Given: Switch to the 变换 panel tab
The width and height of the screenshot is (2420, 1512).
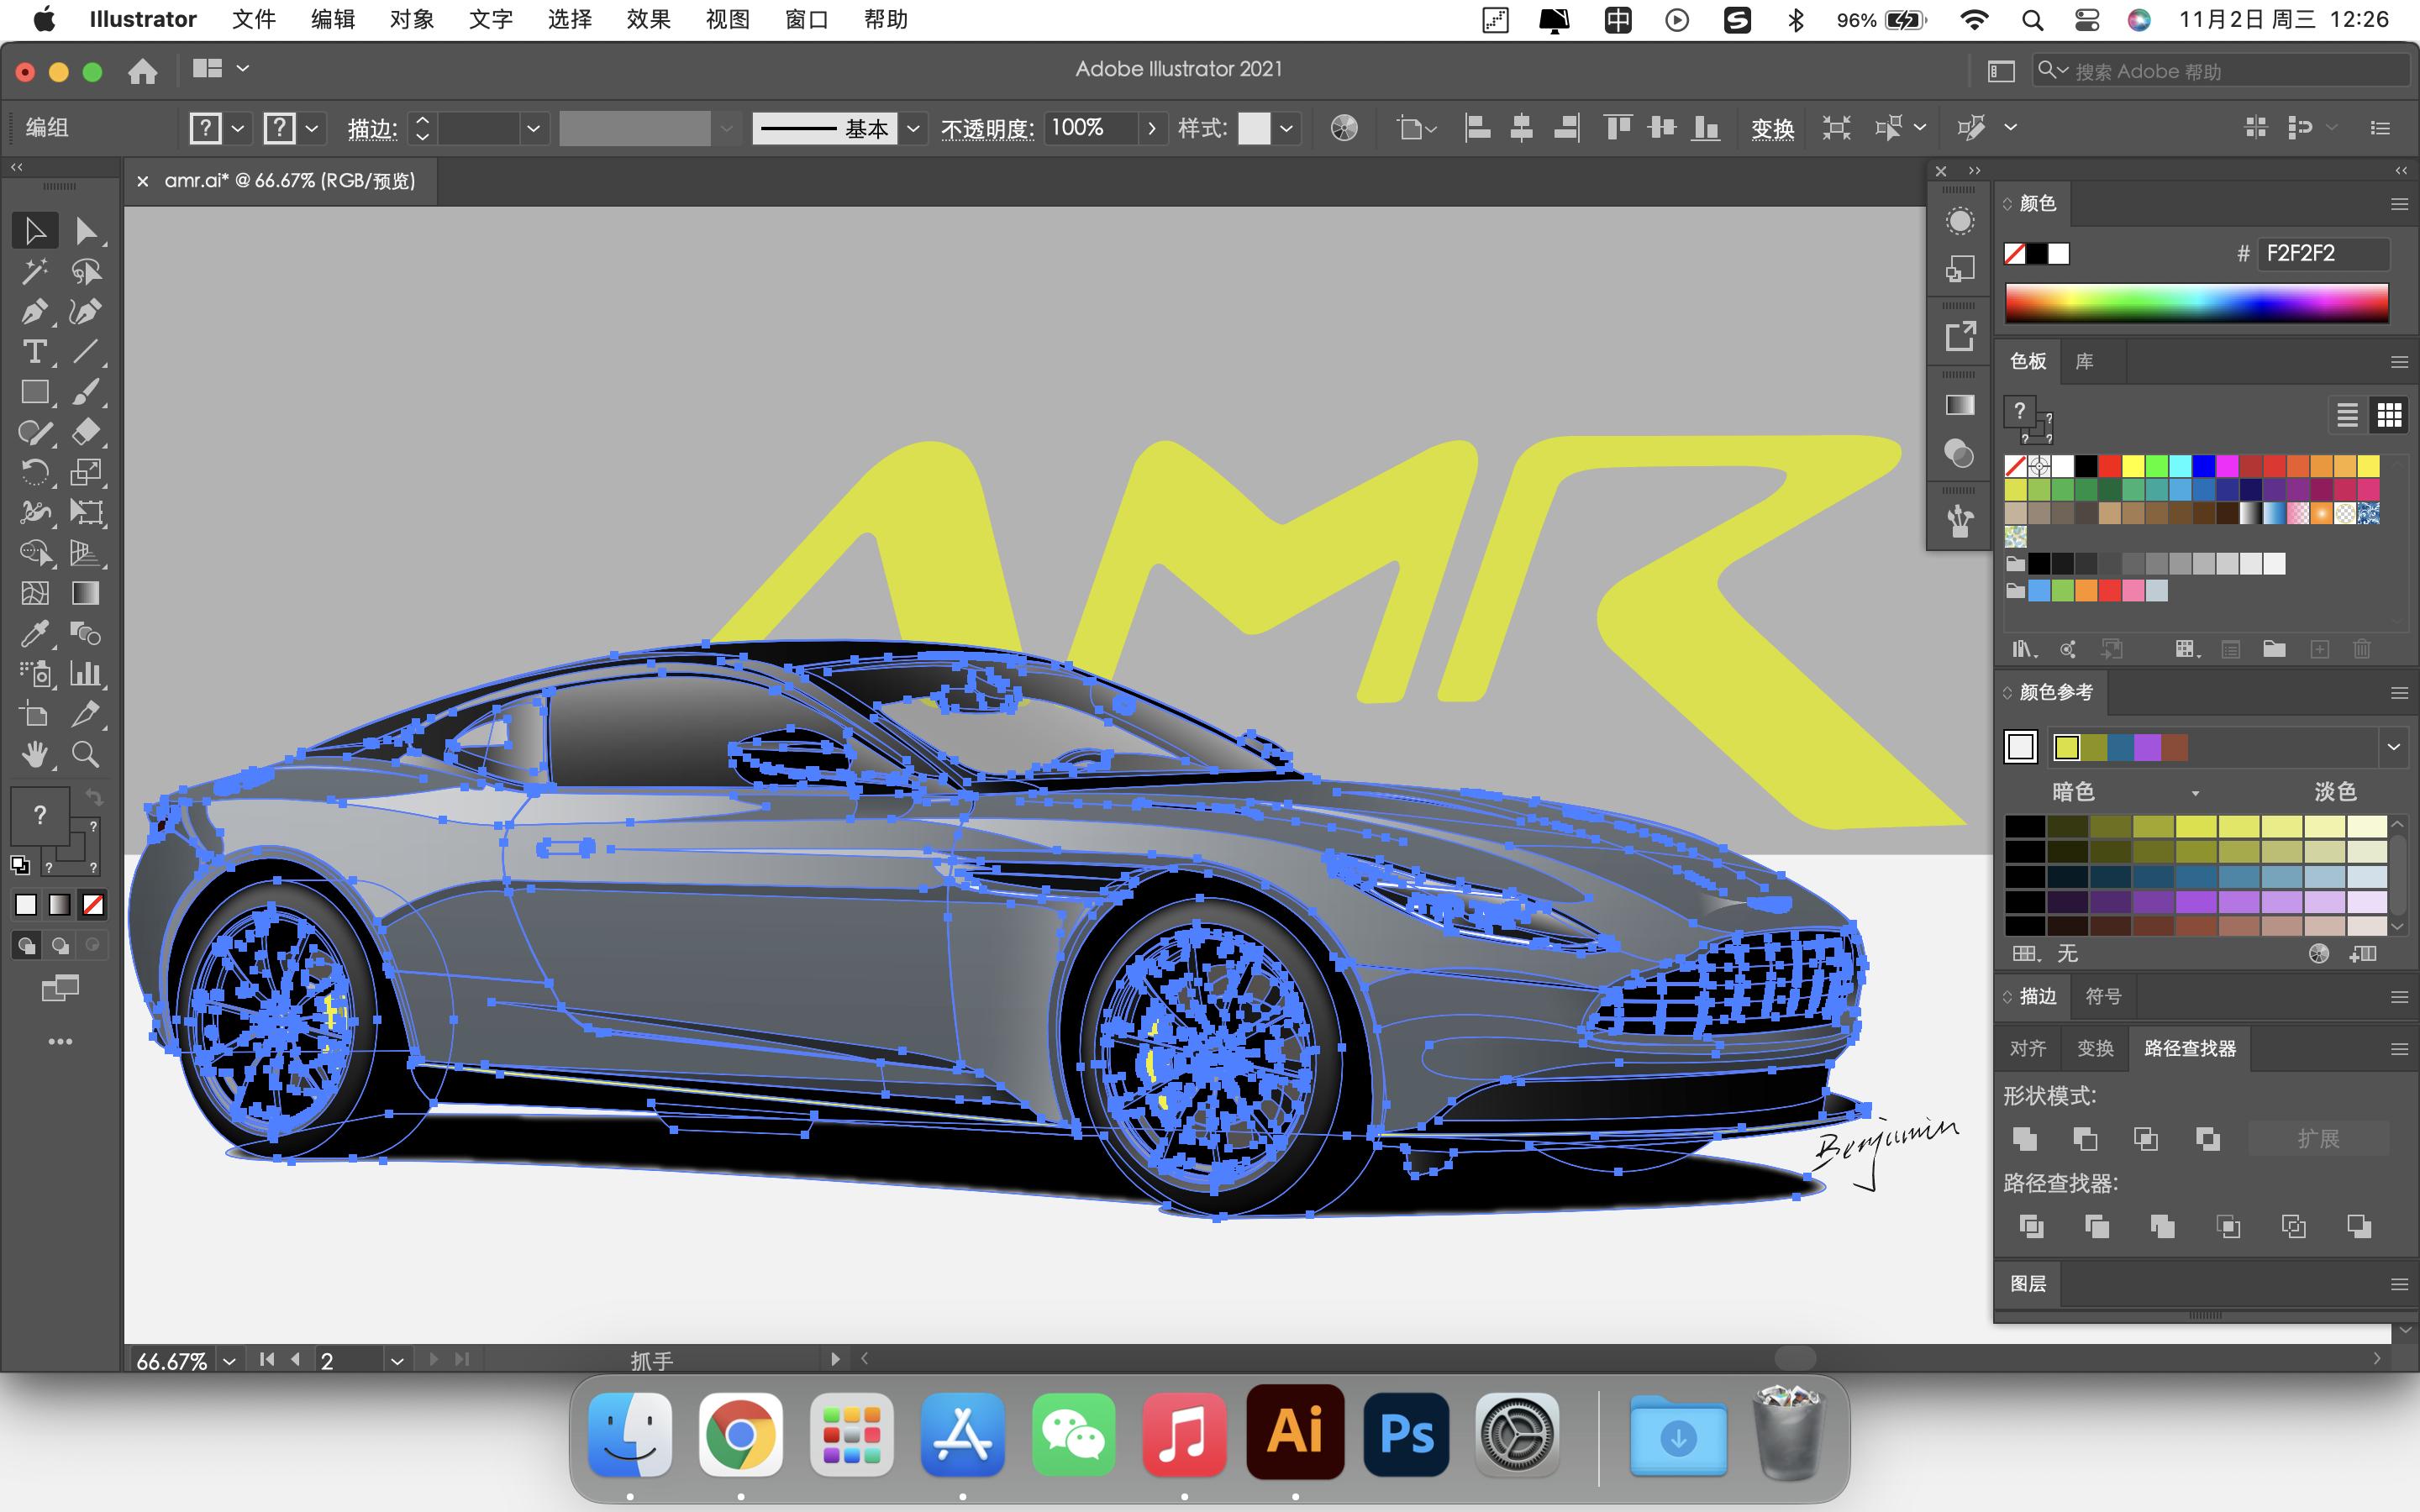Looking at the screenshot, I should (2094, 1048).
